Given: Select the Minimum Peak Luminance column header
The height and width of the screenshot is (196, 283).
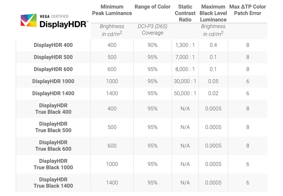Looking at the screenshot, I should [x=112, y=10].
